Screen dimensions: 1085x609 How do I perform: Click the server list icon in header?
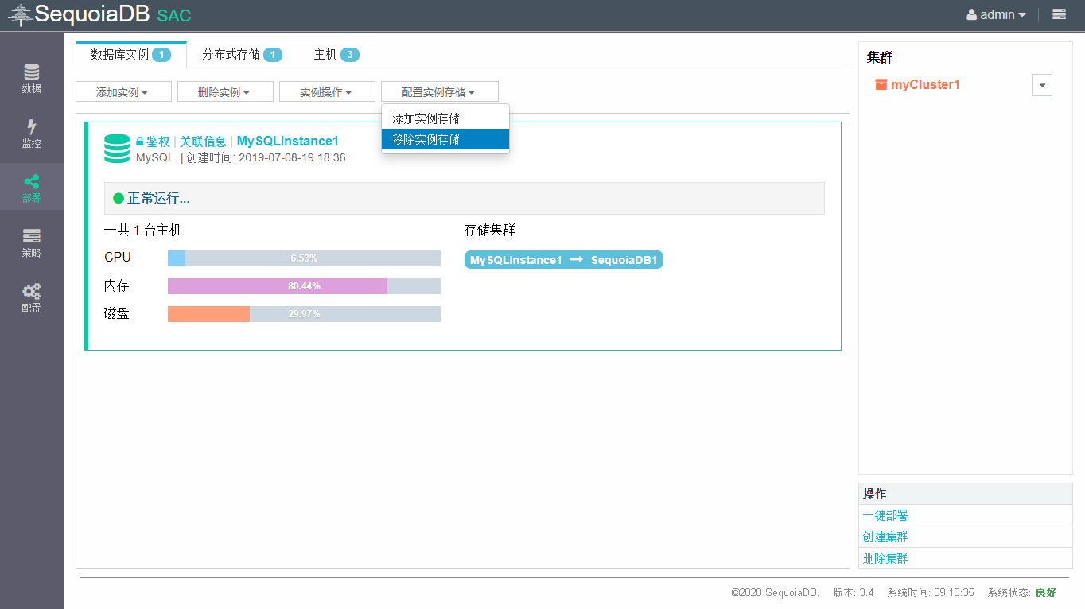[1059, 14]
